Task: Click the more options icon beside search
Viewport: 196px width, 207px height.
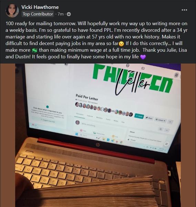Action: (167, 130)
